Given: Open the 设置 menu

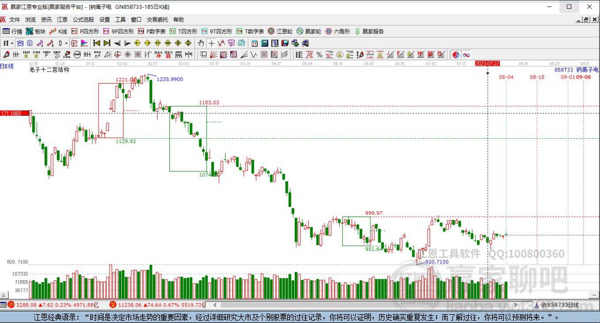Looking at the screenshot, I should 104,19.
